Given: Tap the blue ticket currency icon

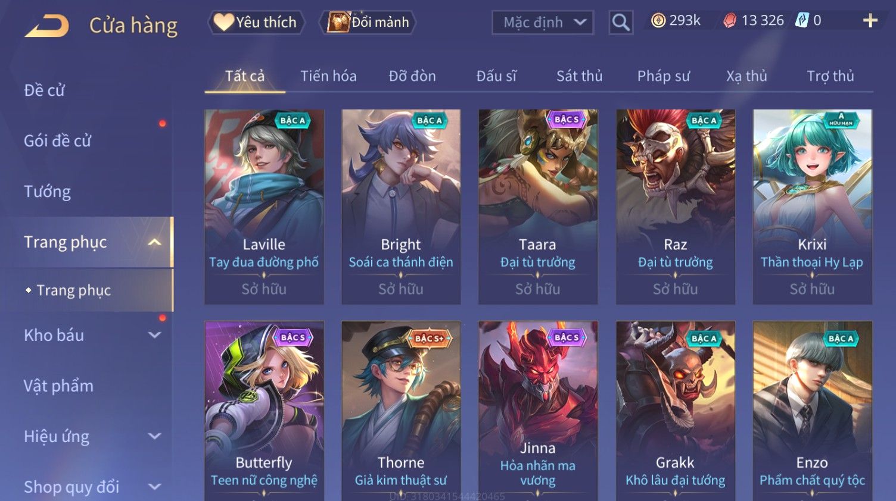Looking at the screenshot, I should click(x=802, y=21).
